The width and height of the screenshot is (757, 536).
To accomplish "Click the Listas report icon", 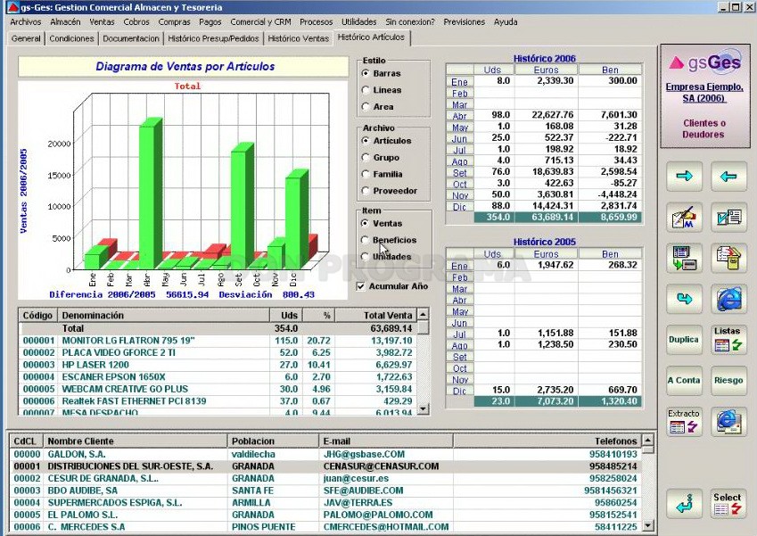I will tap(728, 340).
